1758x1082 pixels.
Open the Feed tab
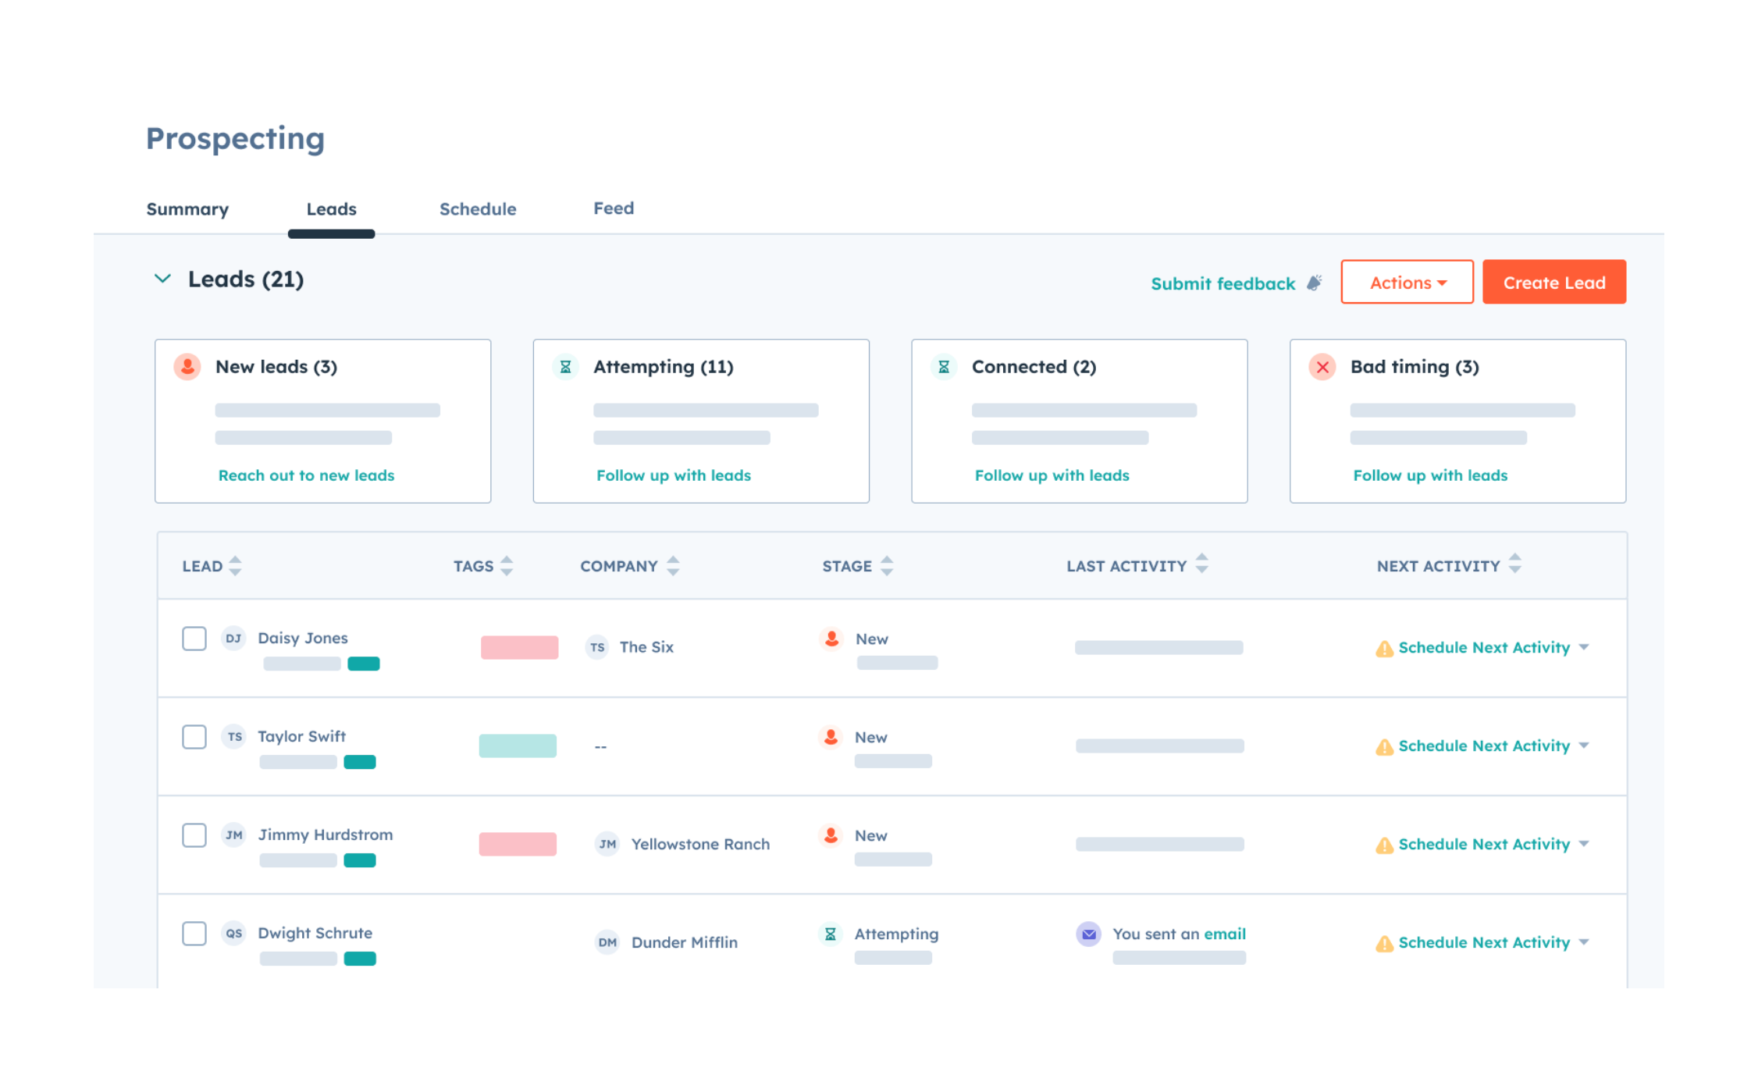(613, 208)
